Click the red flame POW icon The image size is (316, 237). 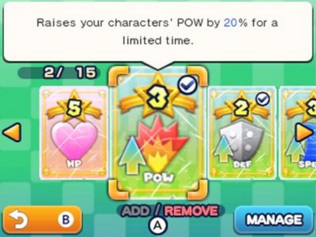click(162, 144)
